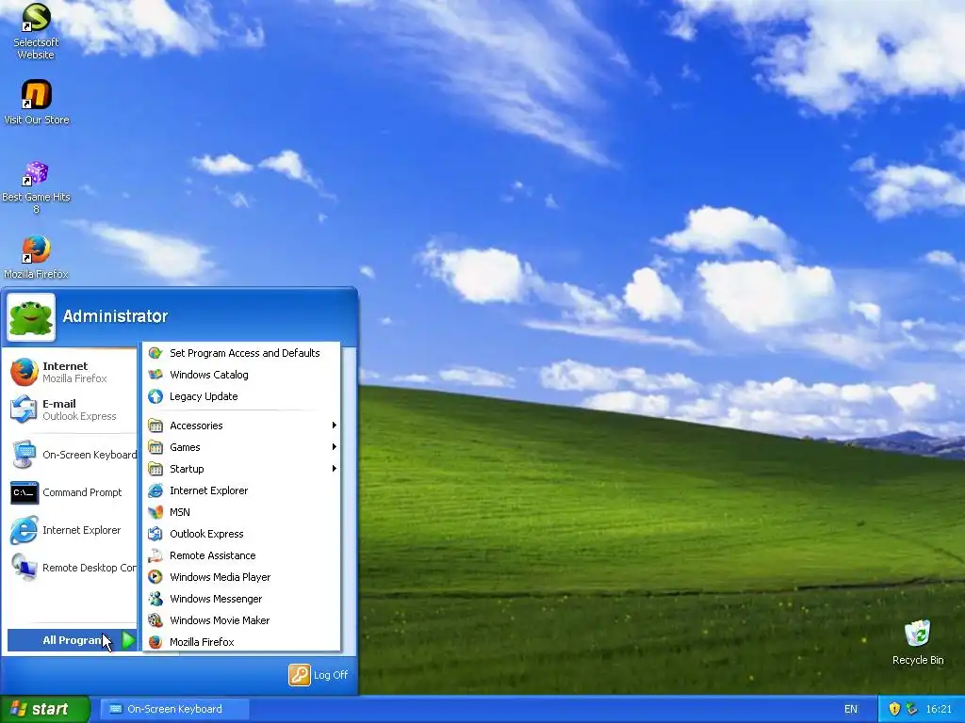Open the Mozilla Firefox desktop shortcut
Image resolution: width=965 pixels, height=723 pixels.
coord(37,257)
